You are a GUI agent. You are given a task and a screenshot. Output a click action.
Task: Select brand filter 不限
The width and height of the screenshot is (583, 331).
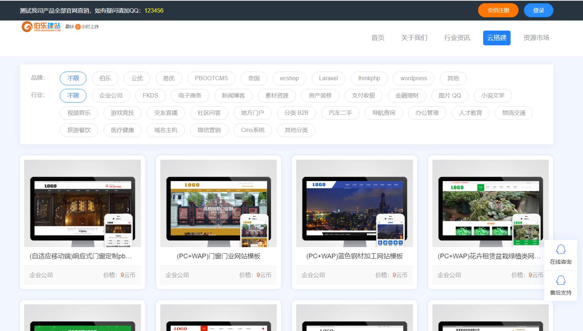coord(73,78)
